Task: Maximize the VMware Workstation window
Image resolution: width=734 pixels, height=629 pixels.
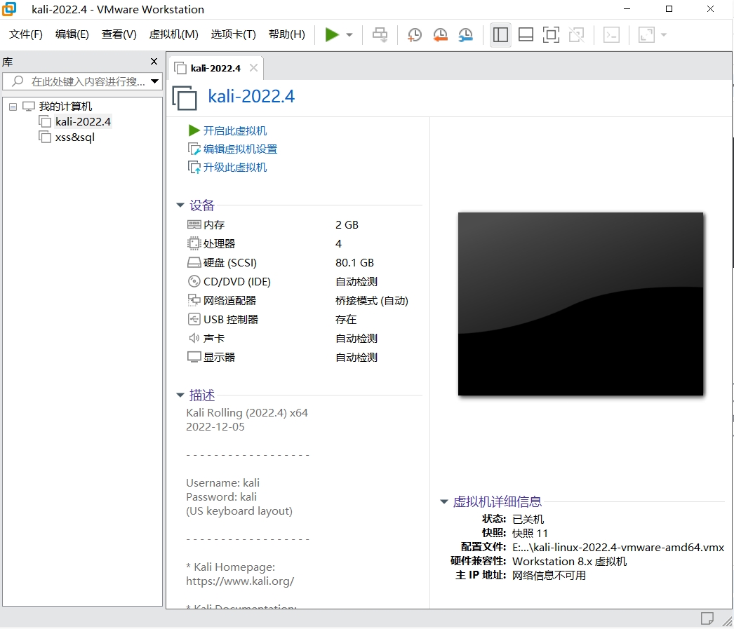Action: 669,9
